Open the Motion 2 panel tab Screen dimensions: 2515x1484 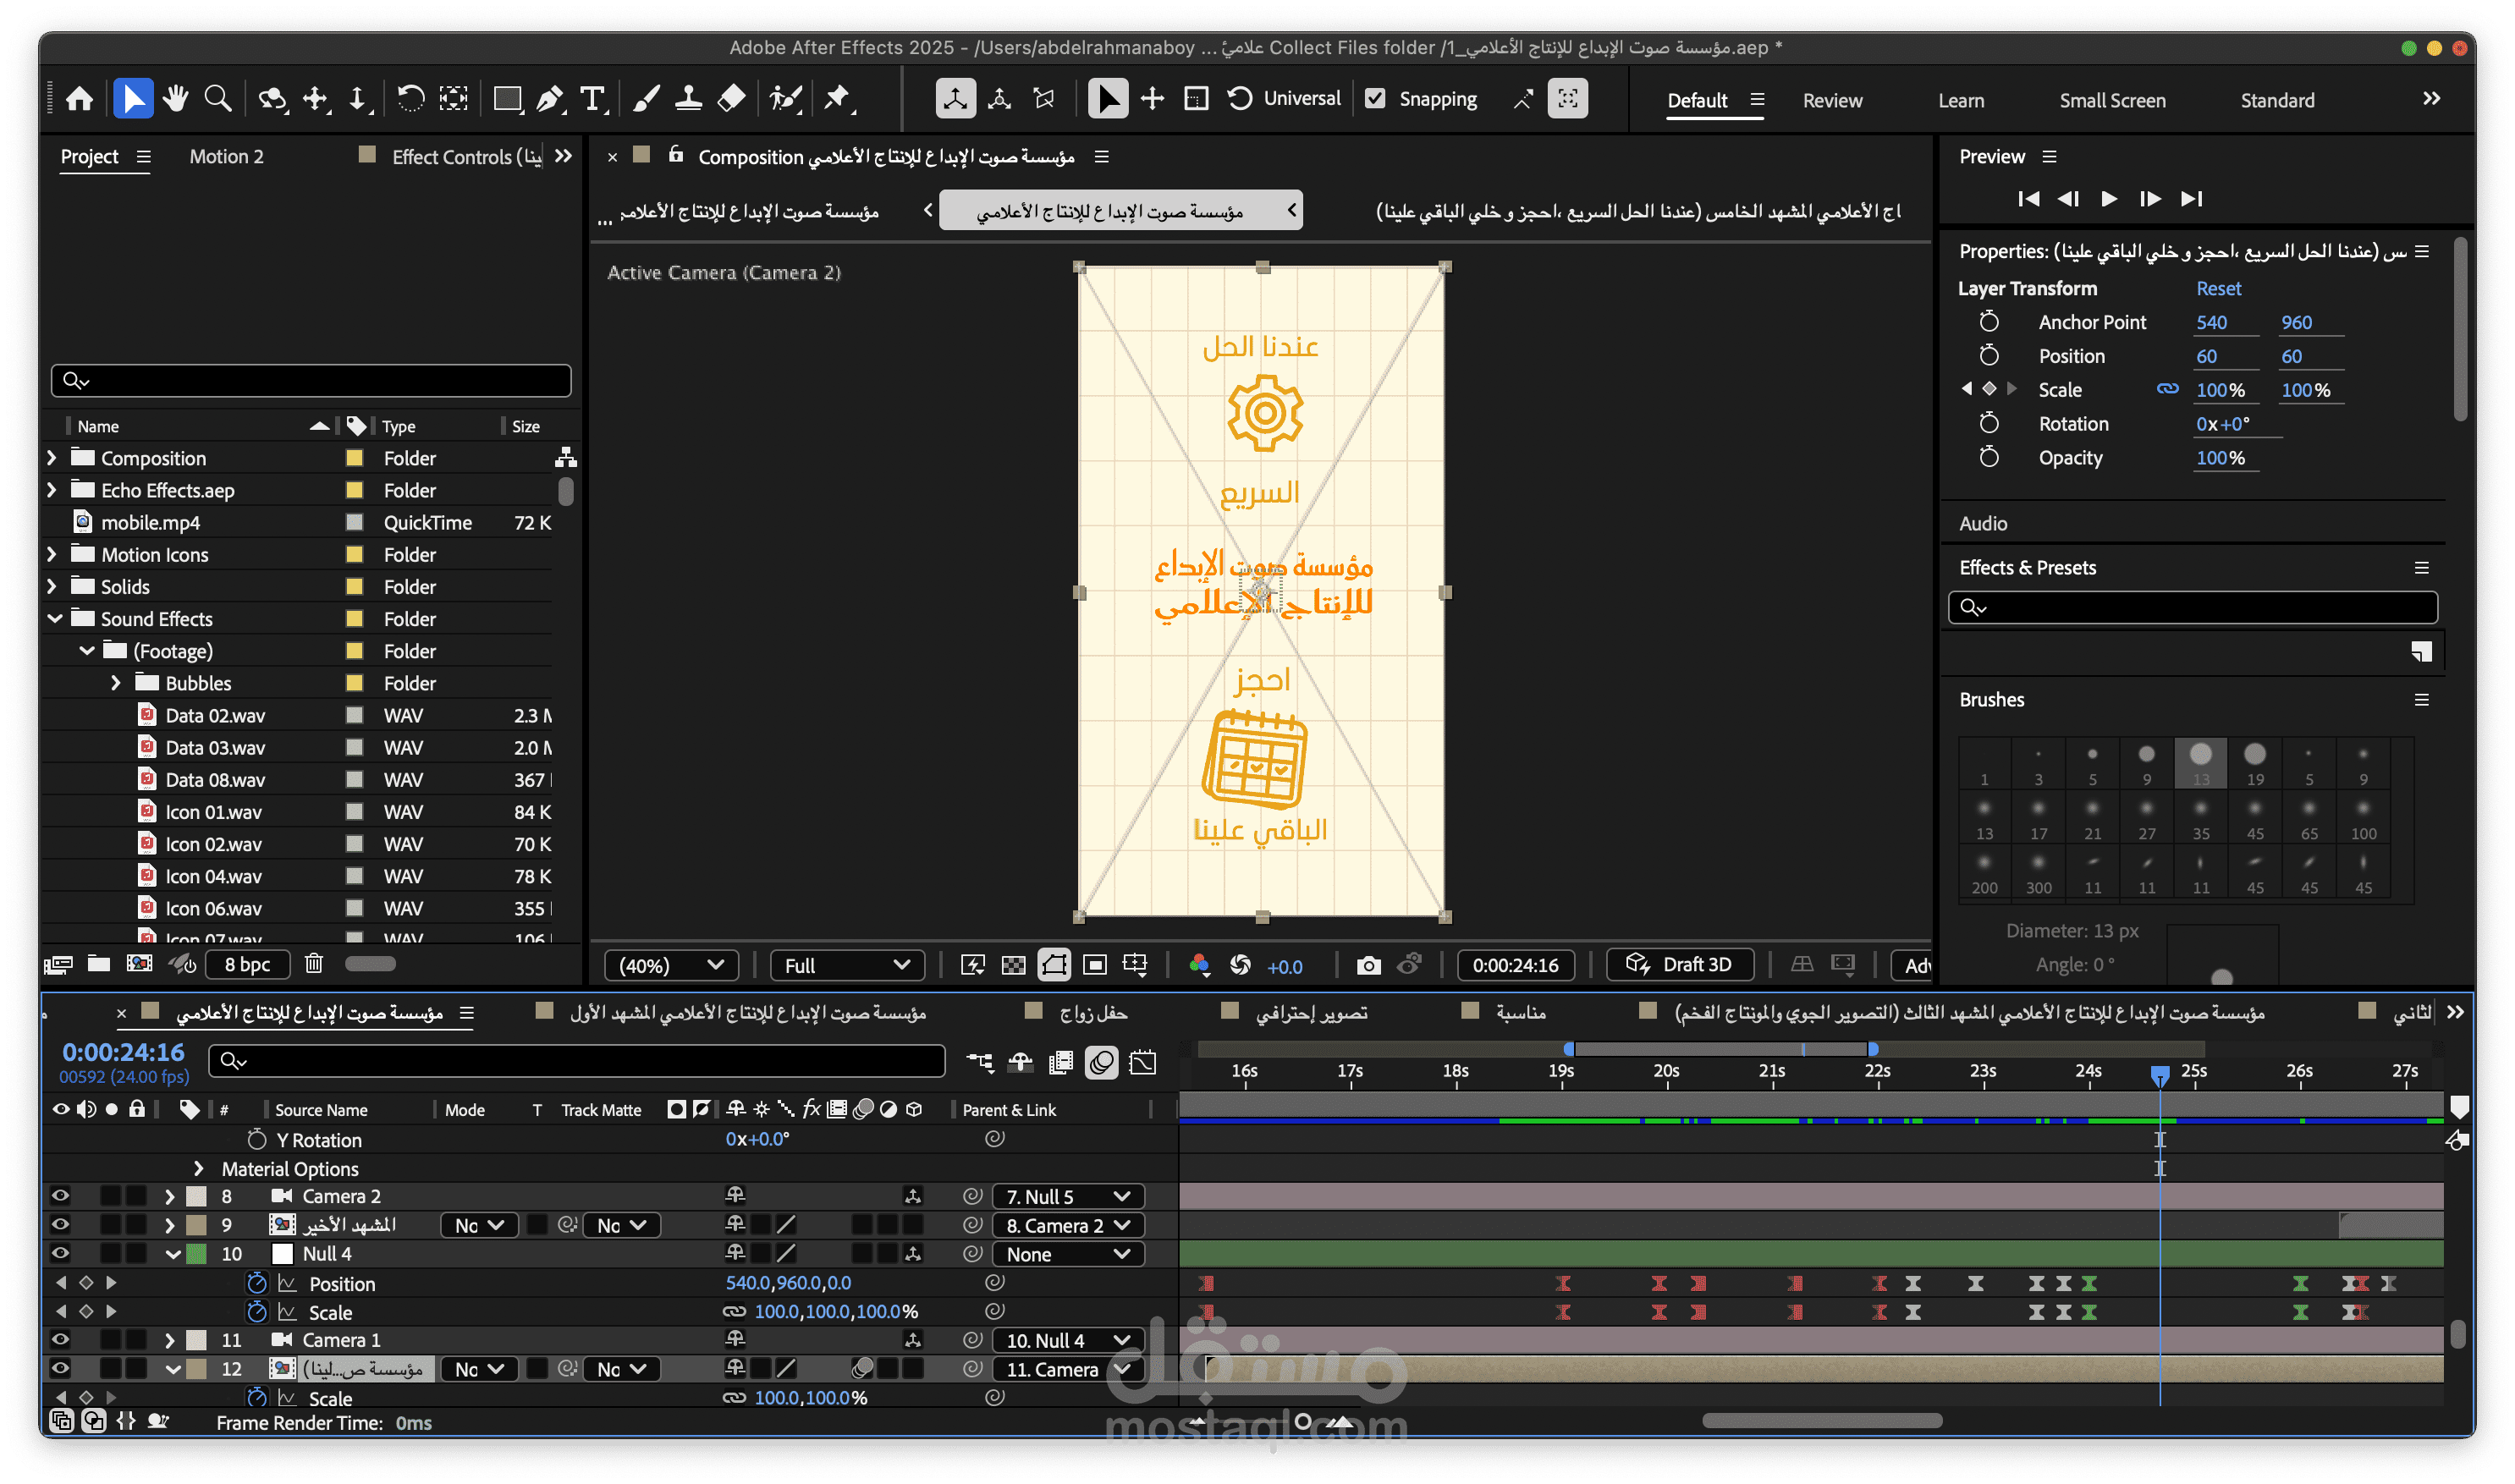pos(226,156)
